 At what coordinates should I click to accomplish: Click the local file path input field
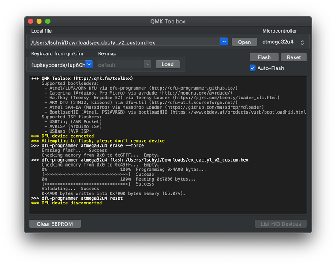(x=125, y=42)
